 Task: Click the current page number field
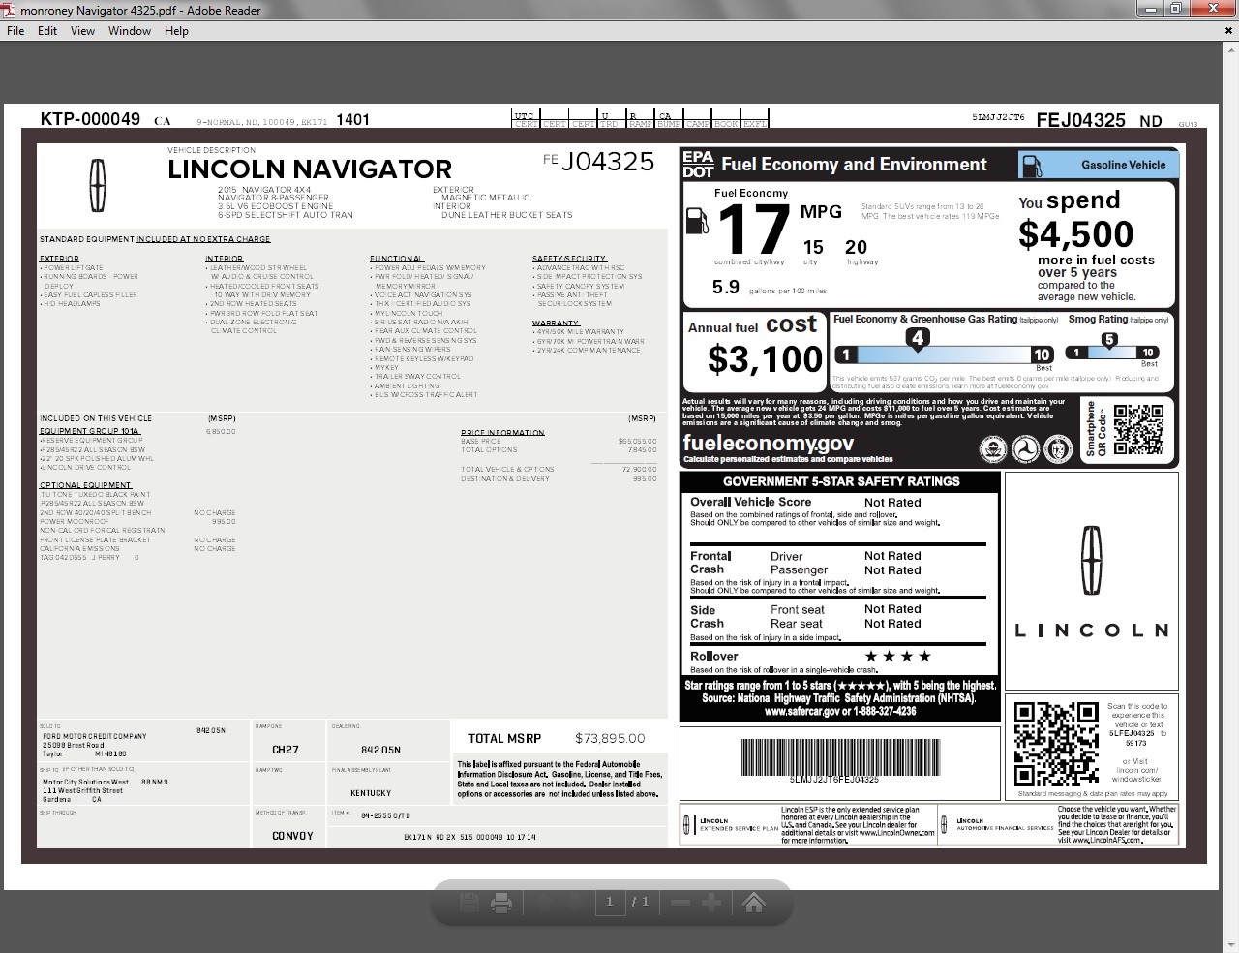pyautogui.click(x=610, y=902)
